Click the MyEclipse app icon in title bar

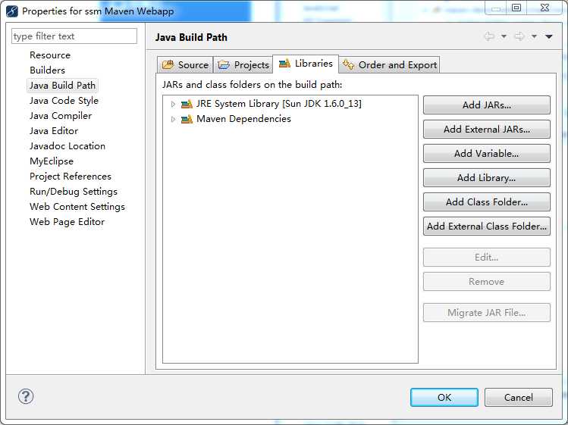(x=12, y=11)
